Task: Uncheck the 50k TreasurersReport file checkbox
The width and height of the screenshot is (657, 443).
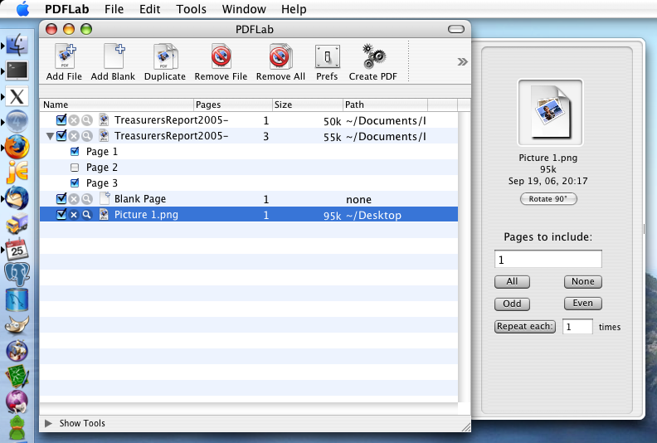Action: (61, 119)
